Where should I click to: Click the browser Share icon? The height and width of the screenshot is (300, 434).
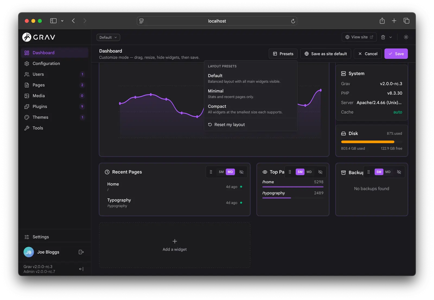coord(382,21)
